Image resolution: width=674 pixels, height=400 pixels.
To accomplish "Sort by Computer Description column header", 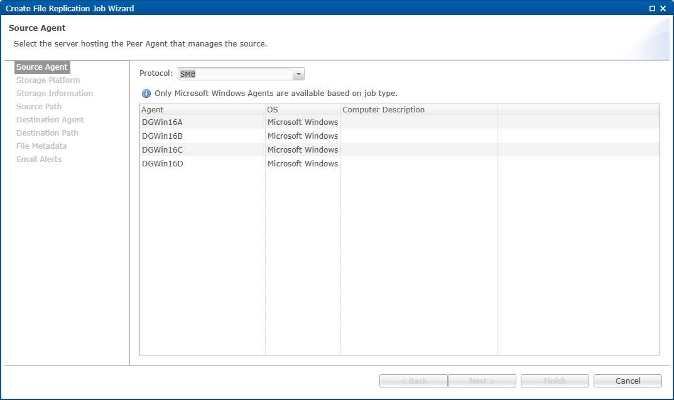I will [x=419, y=109].
